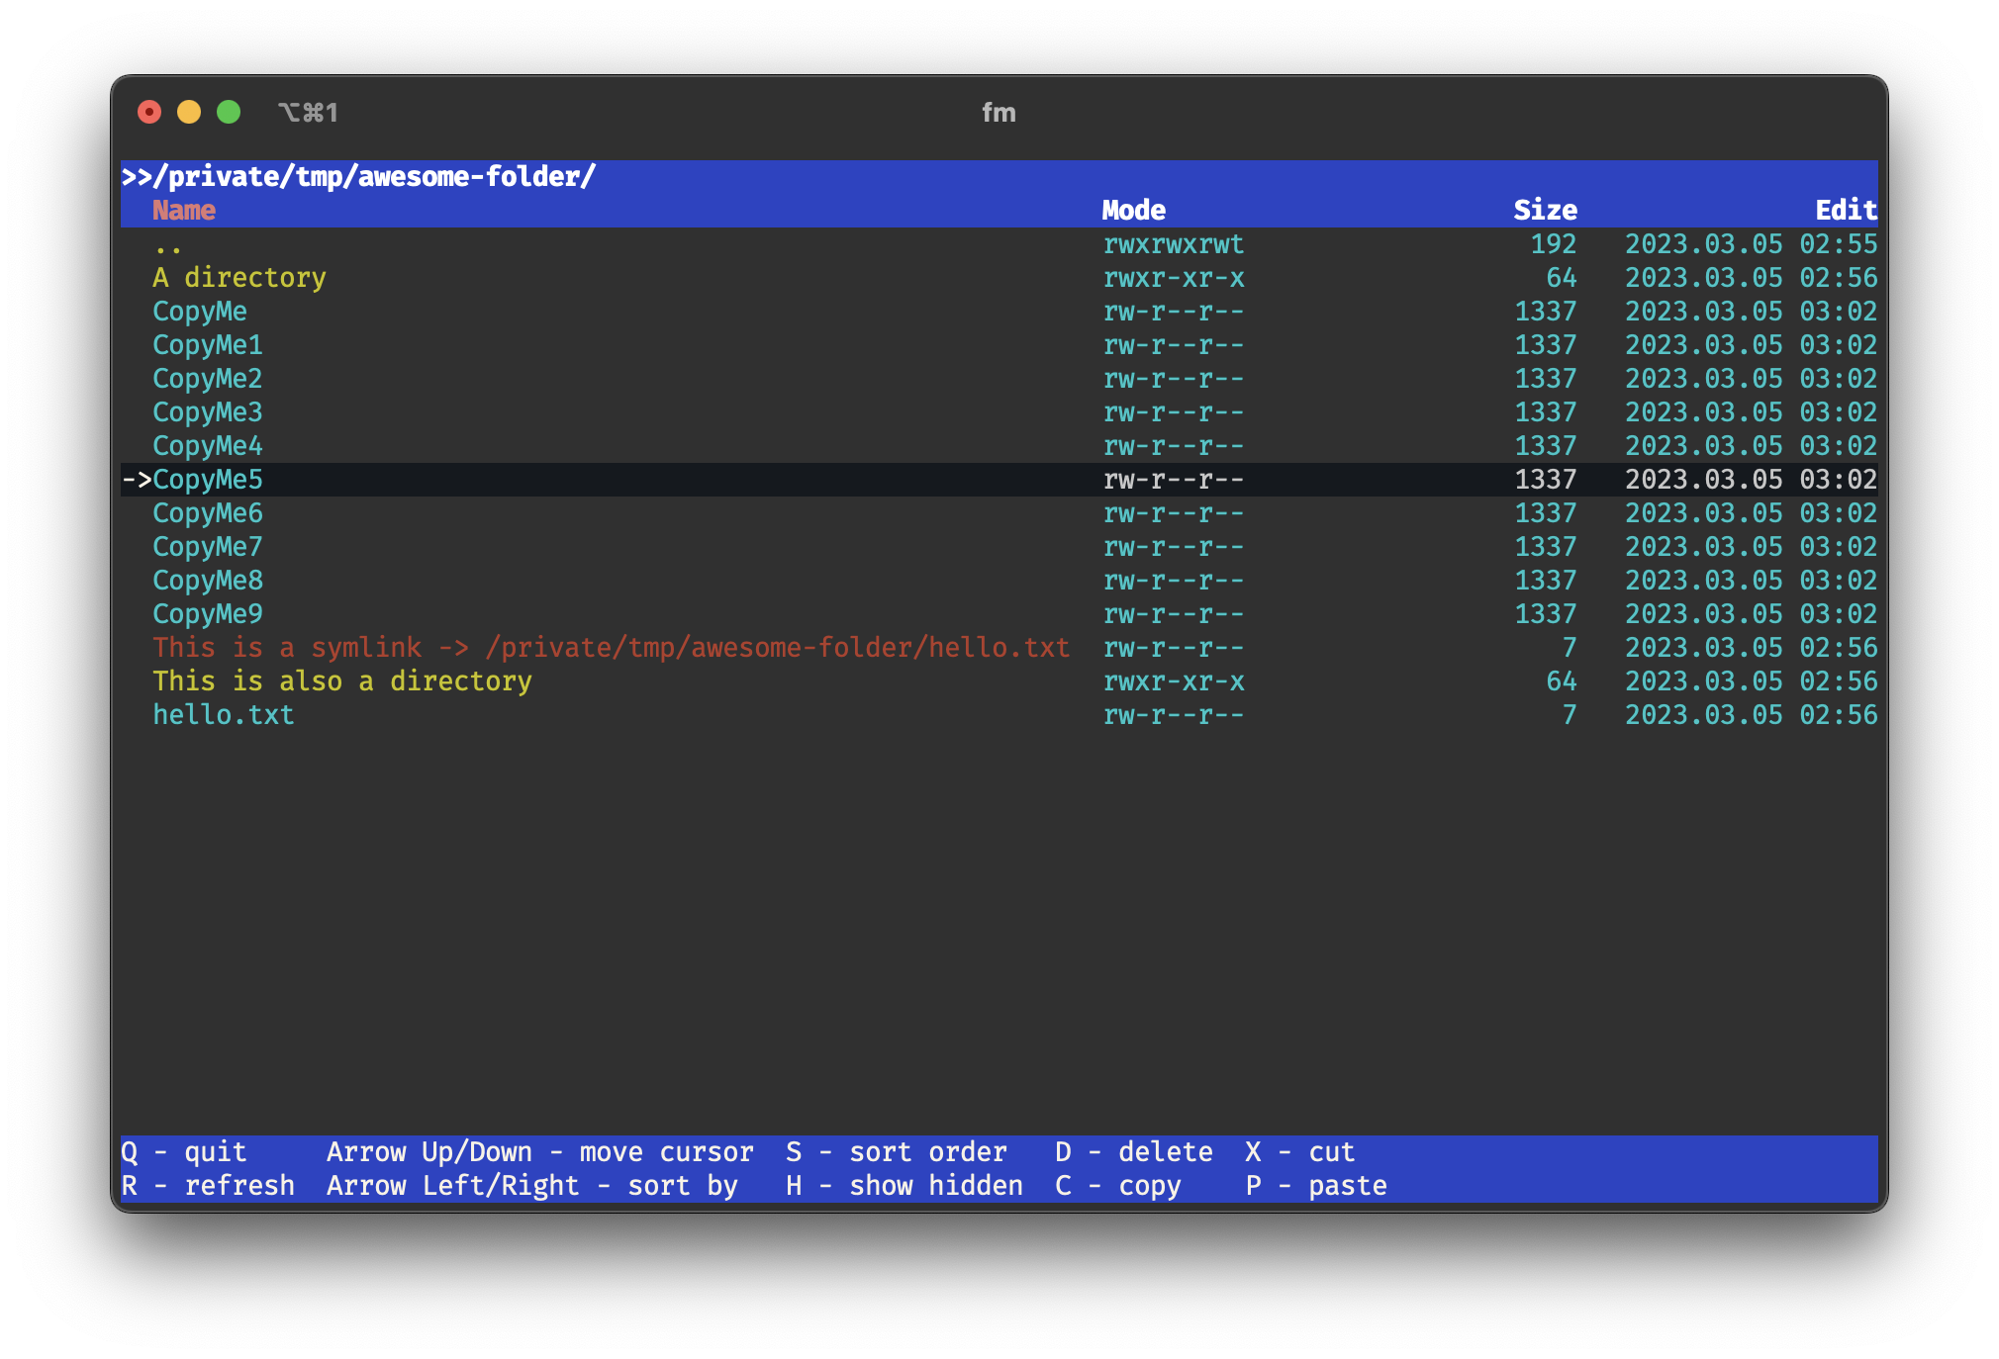Sort by the Edit date column header

1845,210
